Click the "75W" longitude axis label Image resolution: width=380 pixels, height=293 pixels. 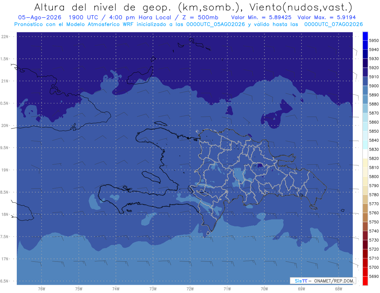(79, 289)
